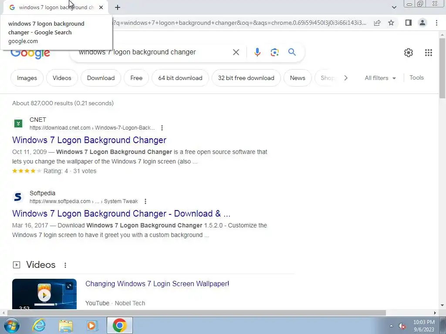Open Chrome side panel

[409, 23]
